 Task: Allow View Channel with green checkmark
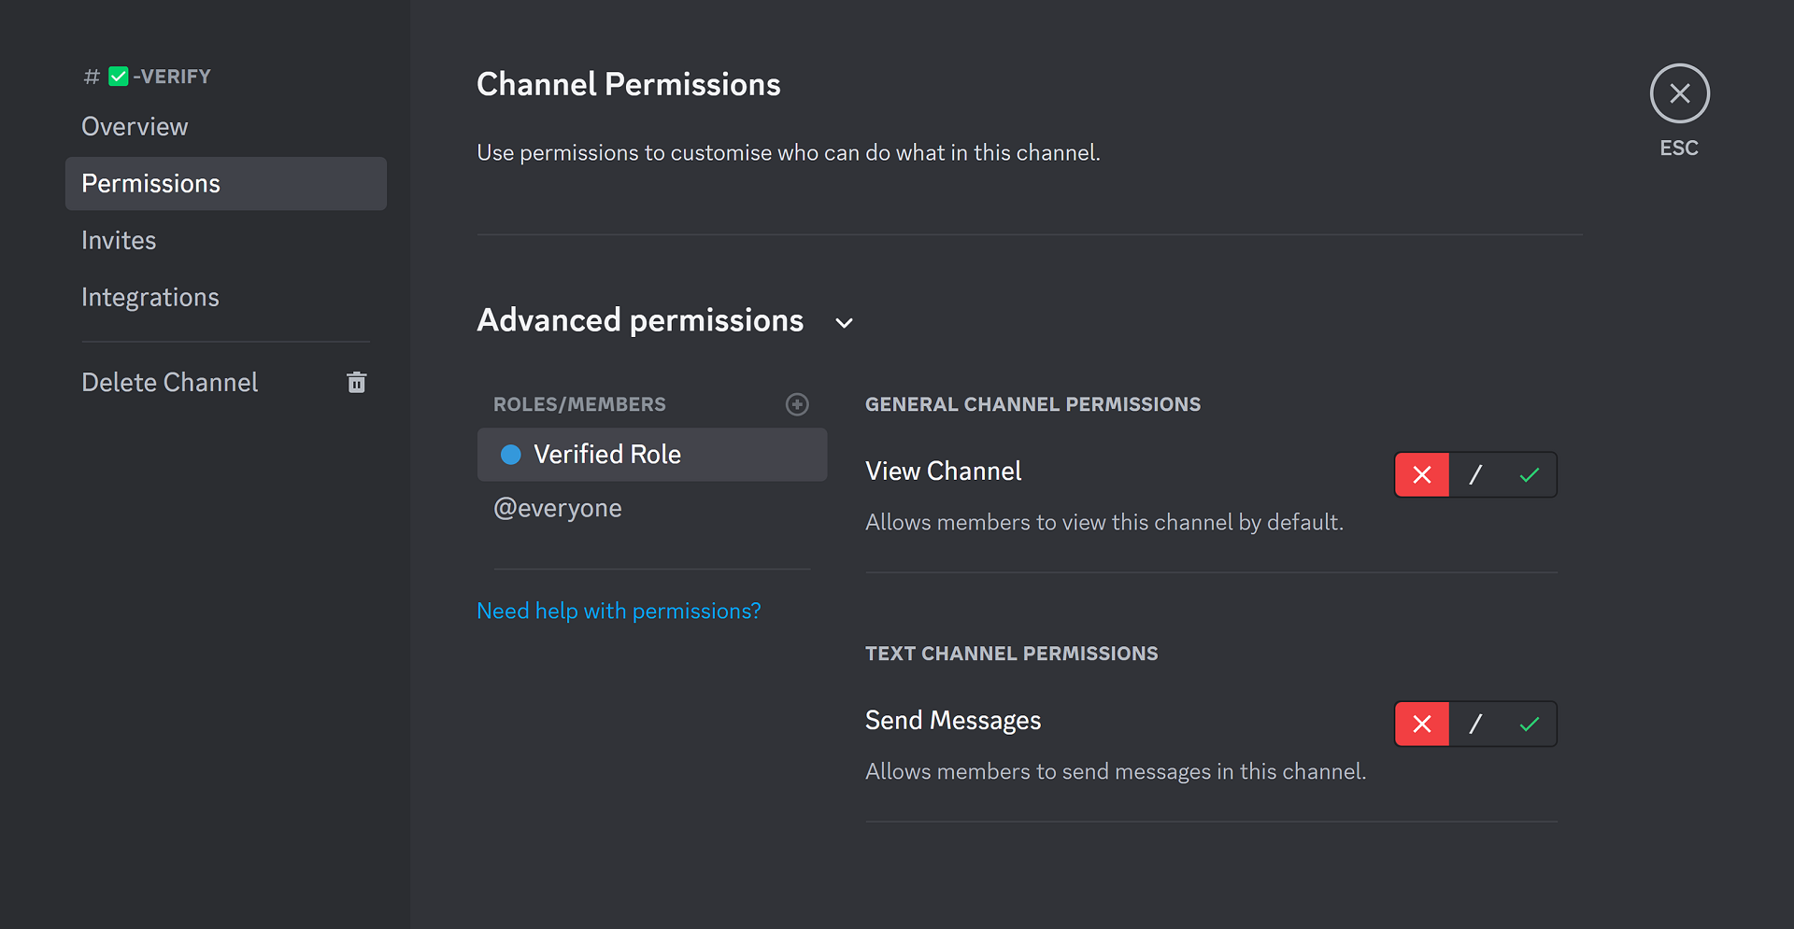tap(1529, 475)
